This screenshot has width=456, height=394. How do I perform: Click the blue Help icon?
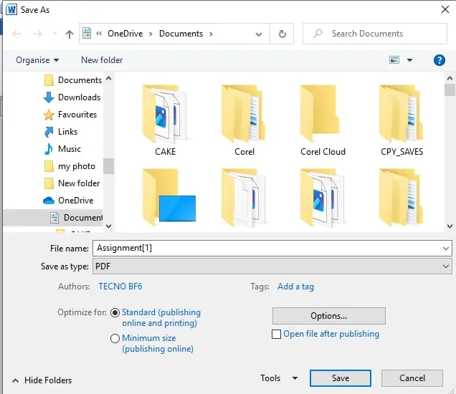click(439, 60)
